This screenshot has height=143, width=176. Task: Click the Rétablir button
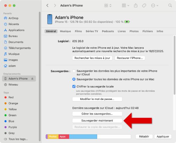coord(144,137)
